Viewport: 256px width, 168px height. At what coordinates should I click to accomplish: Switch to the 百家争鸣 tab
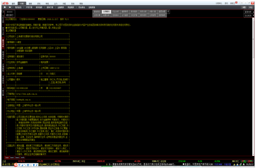(162, 15)
